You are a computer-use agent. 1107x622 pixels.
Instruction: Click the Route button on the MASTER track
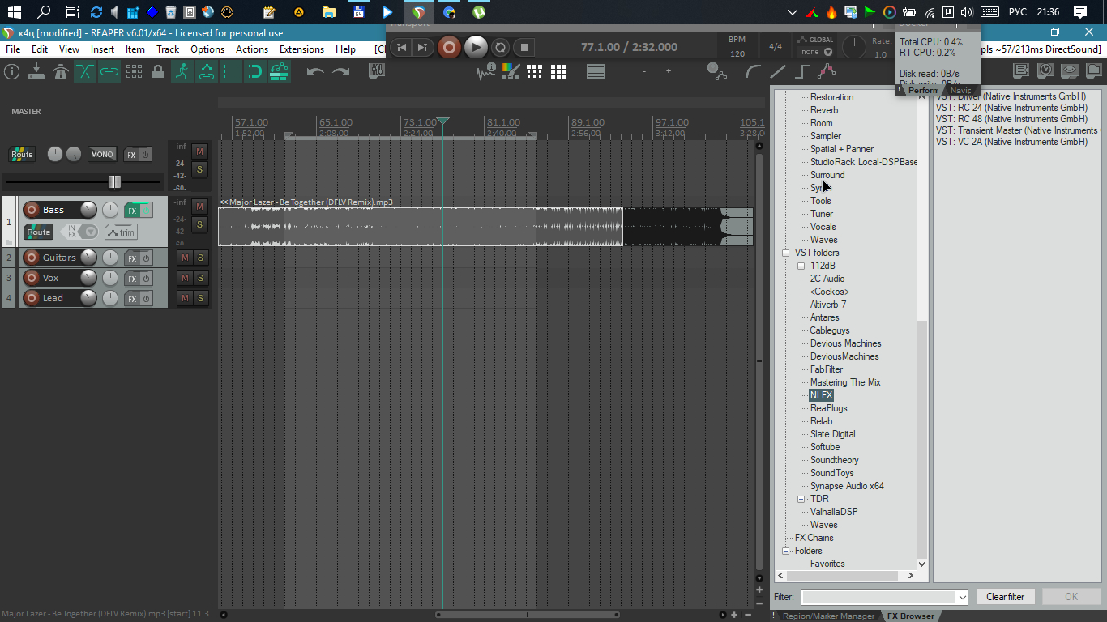tap(22, 154)
